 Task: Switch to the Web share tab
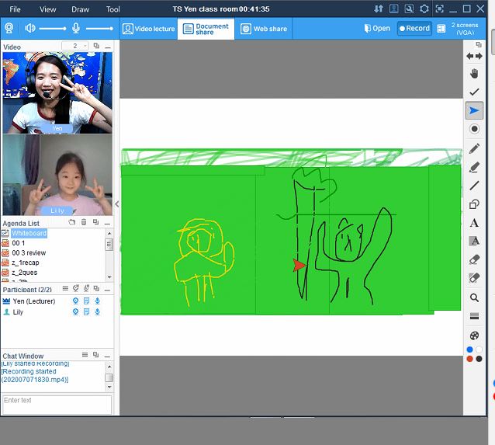point(263,29)
